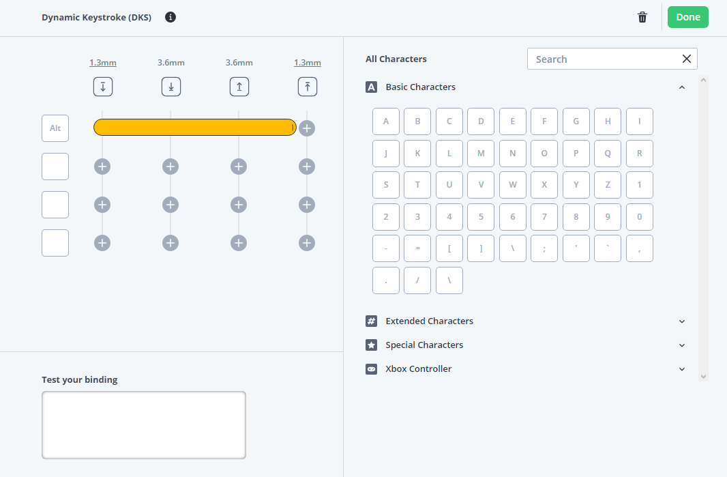Click the 3.6mm full press-down icon
Image resolution: width=727 pixels, height=477 pixels.
(170, 87)
